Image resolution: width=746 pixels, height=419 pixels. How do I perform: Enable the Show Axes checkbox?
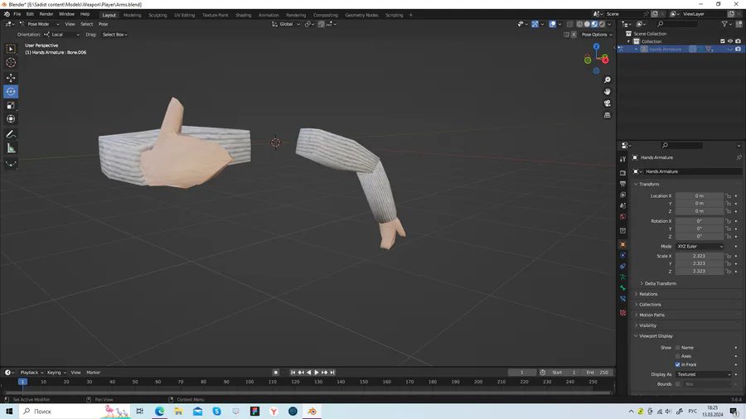point(677,356)
